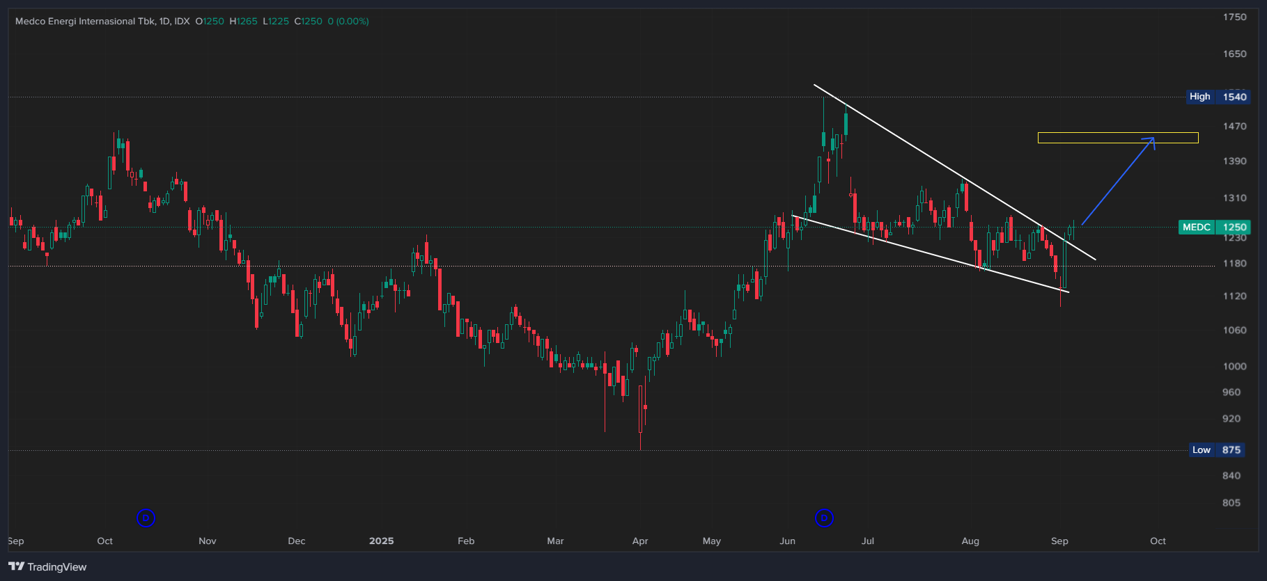The width and height of the screenshot is (1267, 581).
Task: Click the 1180 price axis value
Action: [1235, 263]
